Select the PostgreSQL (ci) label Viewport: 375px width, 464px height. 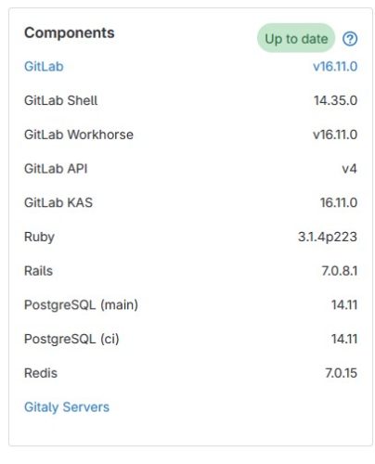coord(71,339)
